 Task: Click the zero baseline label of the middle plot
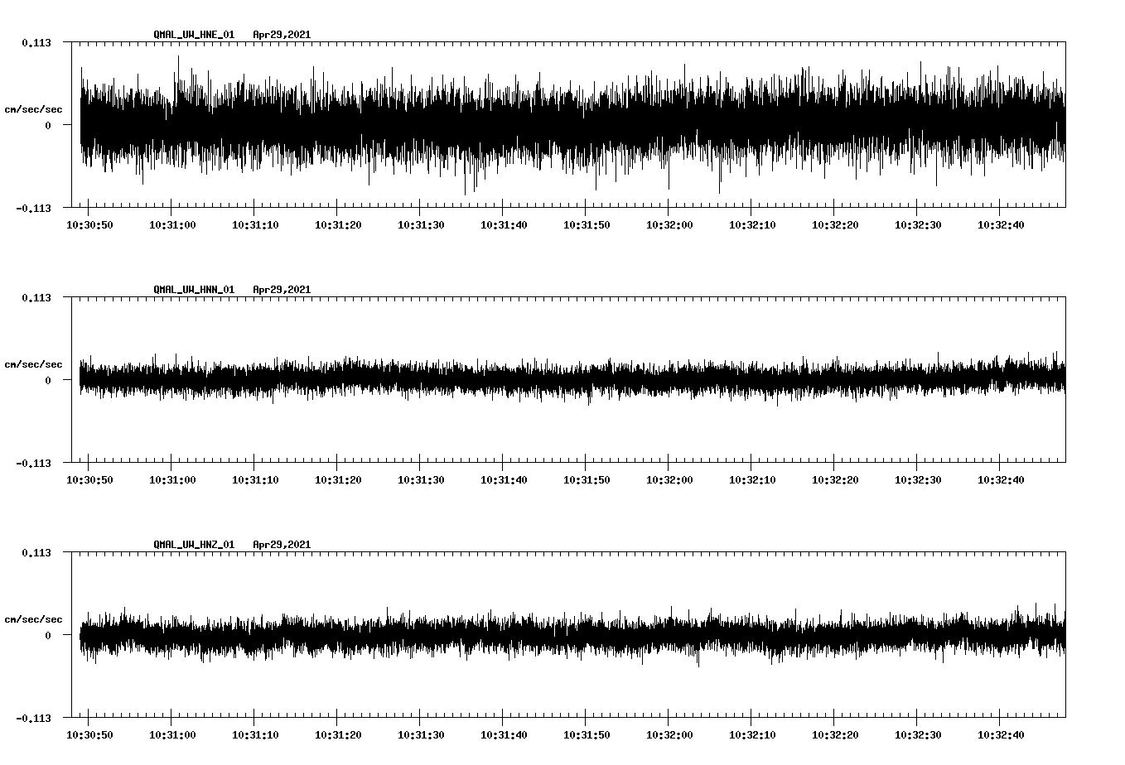coord(47,378)
